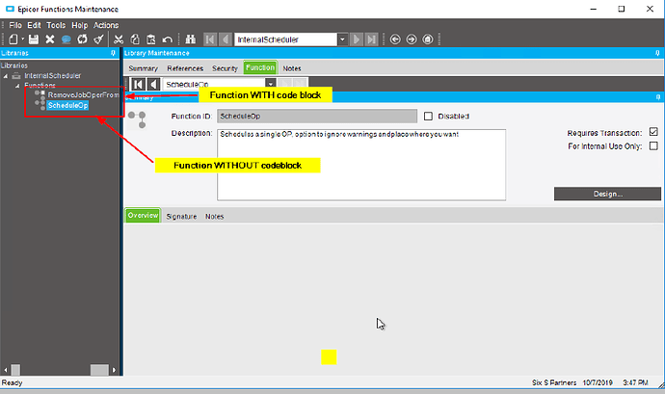This screenshot has width=665, height=394.
Task: Click the Function ID field
Action: (x=317, y=117)
